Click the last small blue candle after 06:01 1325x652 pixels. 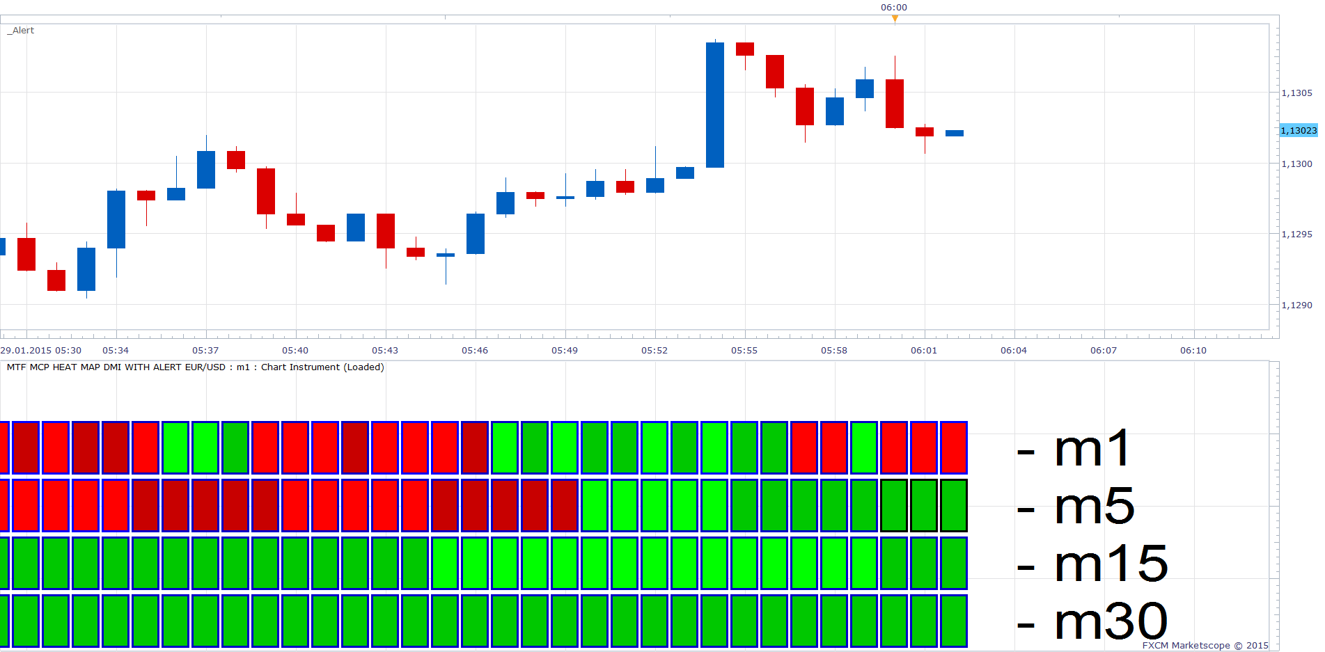point(955,133)
